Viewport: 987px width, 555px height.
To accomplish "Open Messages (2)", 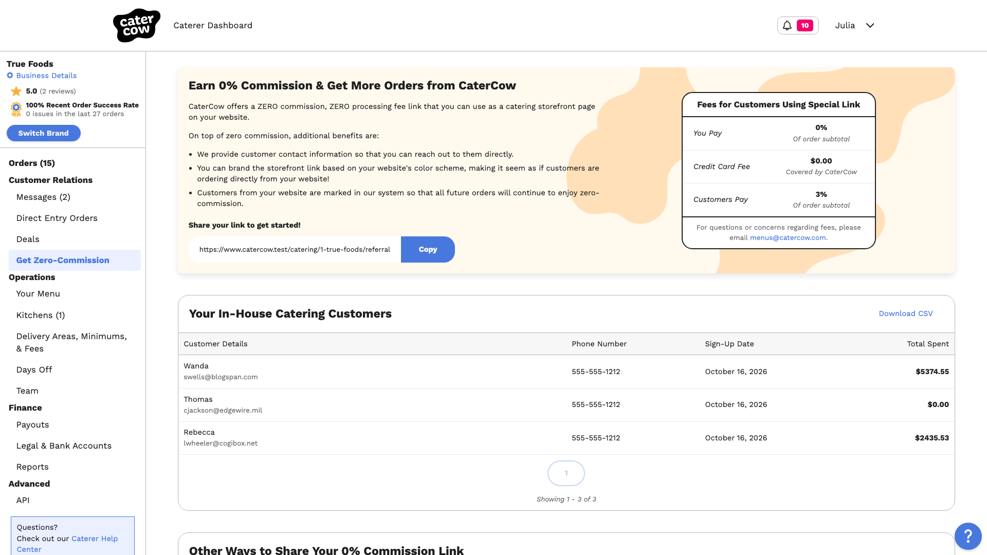I will [x=43, y=197].
